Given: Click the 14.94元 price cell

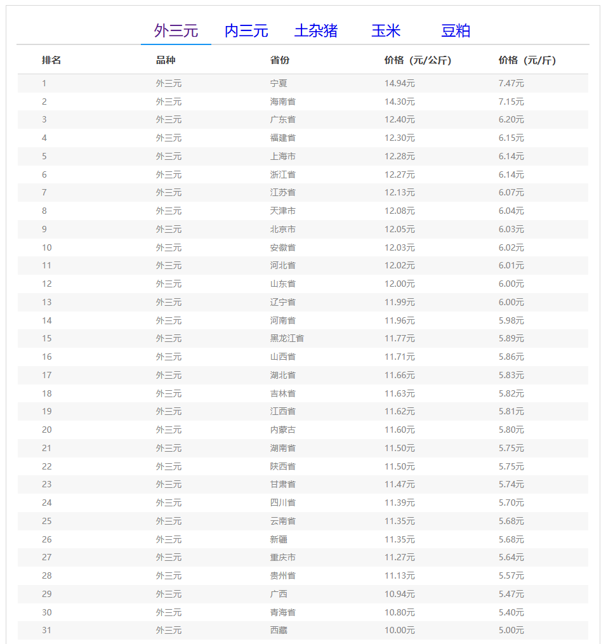Looking at the screenshot, I should coord(399,83).
